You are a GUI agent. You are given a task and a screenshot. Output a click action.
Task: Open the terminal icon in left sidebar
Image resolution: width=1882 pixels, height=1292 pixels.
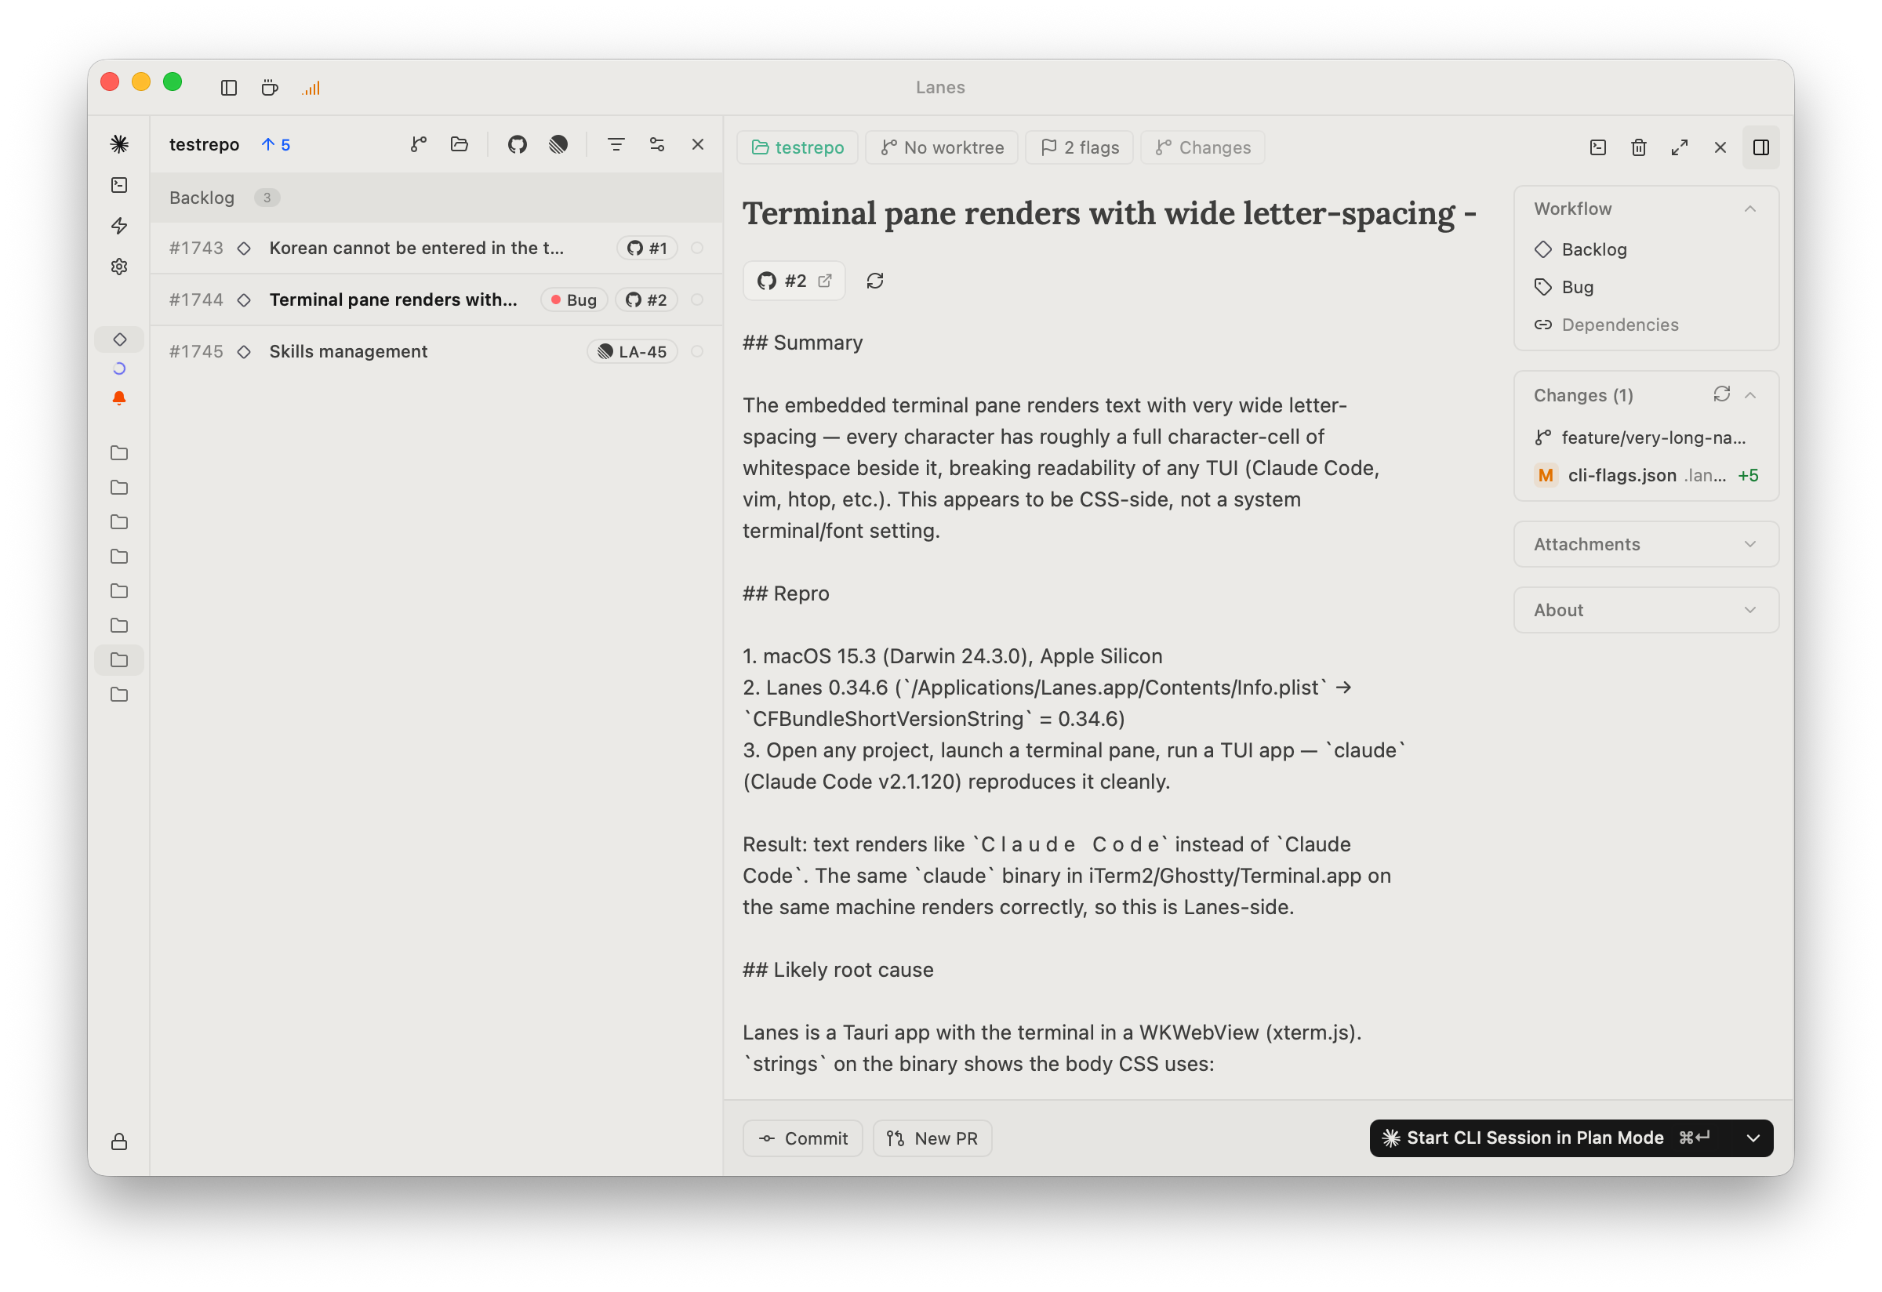pos(119,185)
